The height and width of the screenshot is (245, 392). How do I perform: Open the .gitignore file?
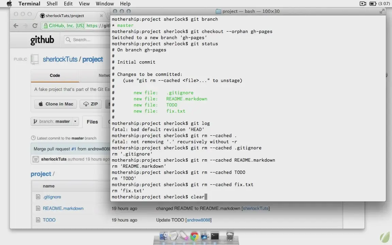pos(52,197)
